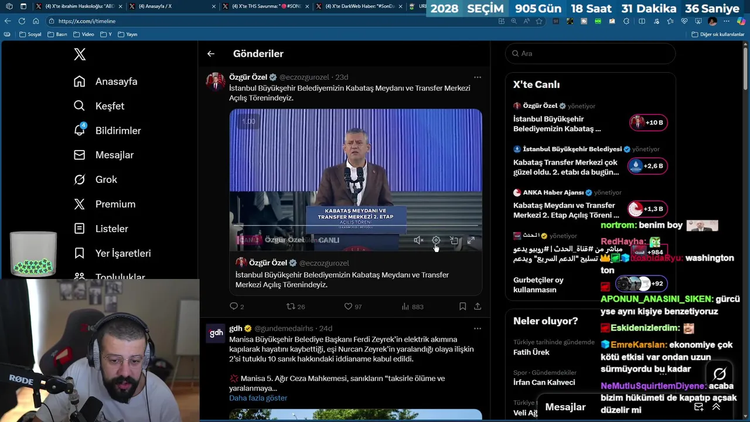Toggle split screen view

(642, 21)
